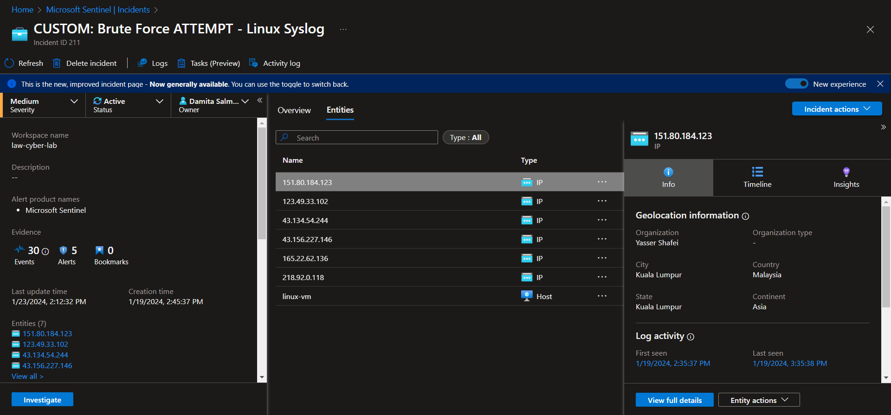This screenshot has height=415, width=891.
Task: Open more options for 151.80.184.123 row
Action: tap(602, 182)
